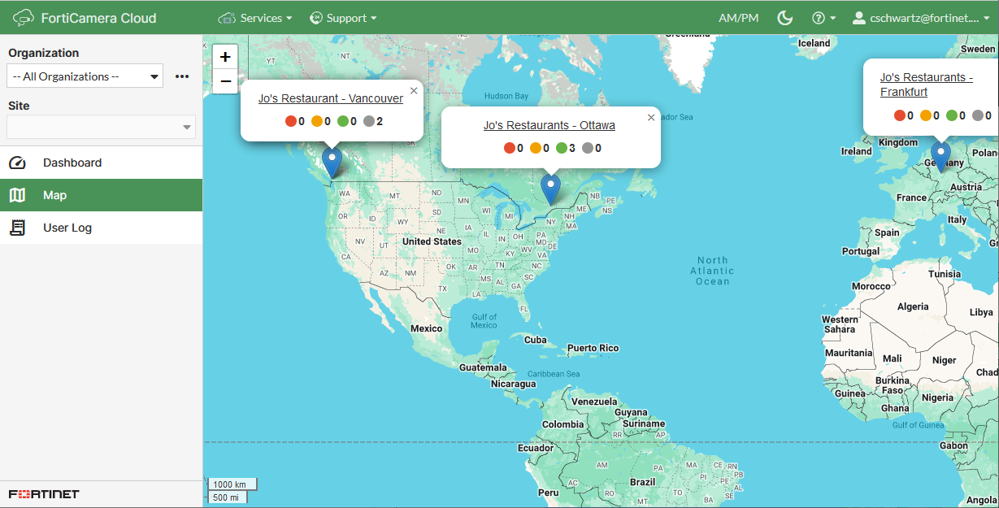Image resolution: width=999 pixels, height=508 pixels.
Task: Click the Ottawa map pin
Action: tap(551, 189)
